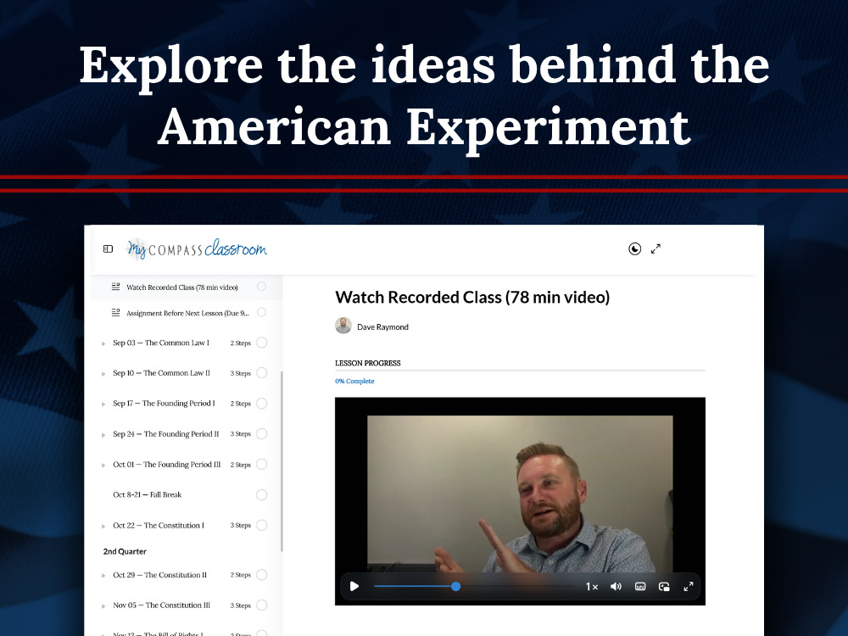The image size is (848, 636).
Task: Make video fullscreen in player bar
Action: [x=689, y=586]
